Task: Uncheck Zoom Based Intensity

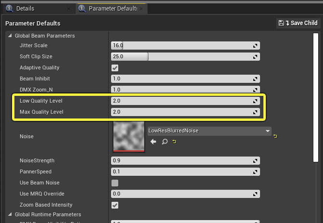Action: click(115, 205)
